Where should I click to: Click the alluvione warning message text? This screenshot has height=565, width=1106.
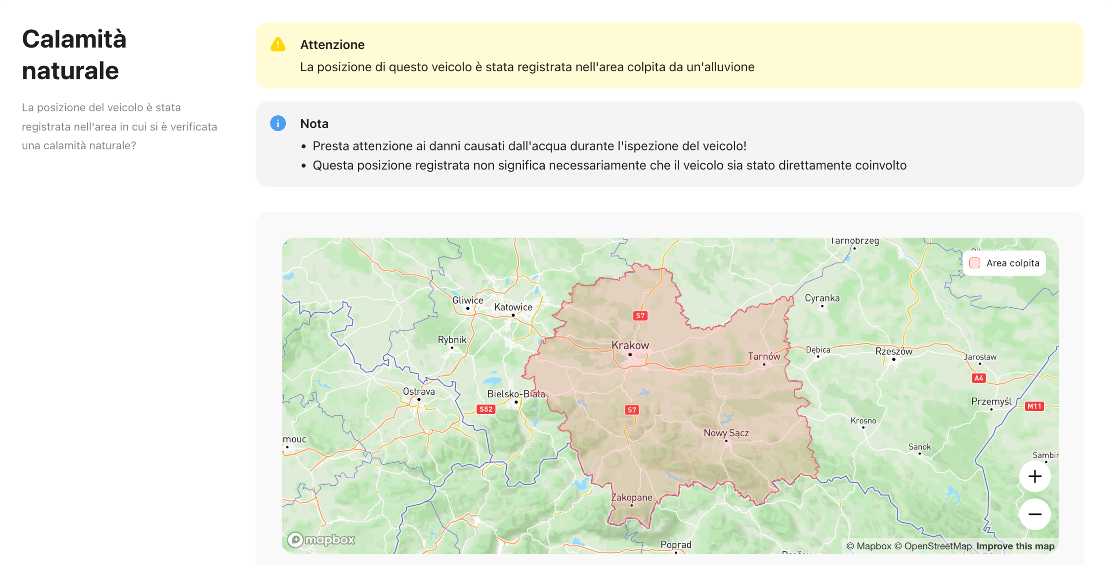pos(527,67)
